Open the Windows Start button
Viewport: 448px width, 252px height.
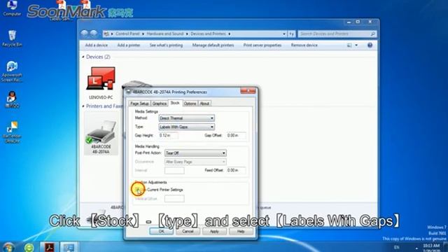click(8, 247)
